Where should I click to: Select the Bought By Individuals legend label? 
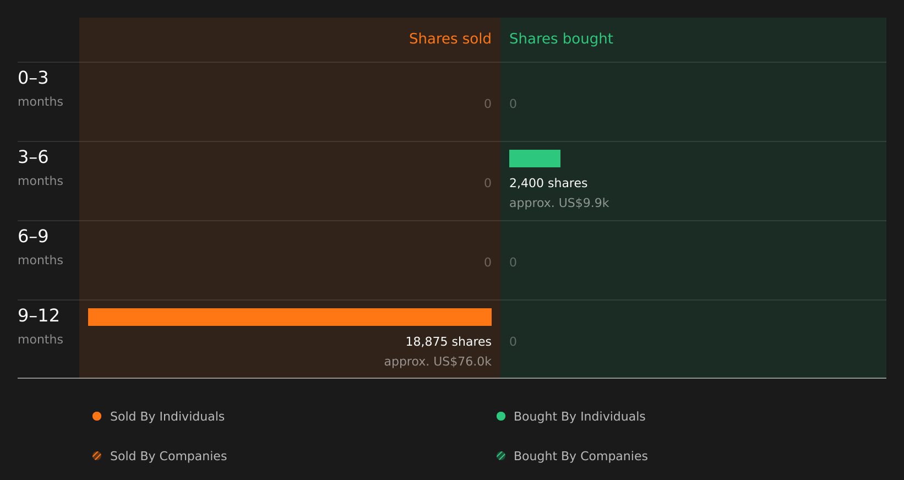pos(579,417)
